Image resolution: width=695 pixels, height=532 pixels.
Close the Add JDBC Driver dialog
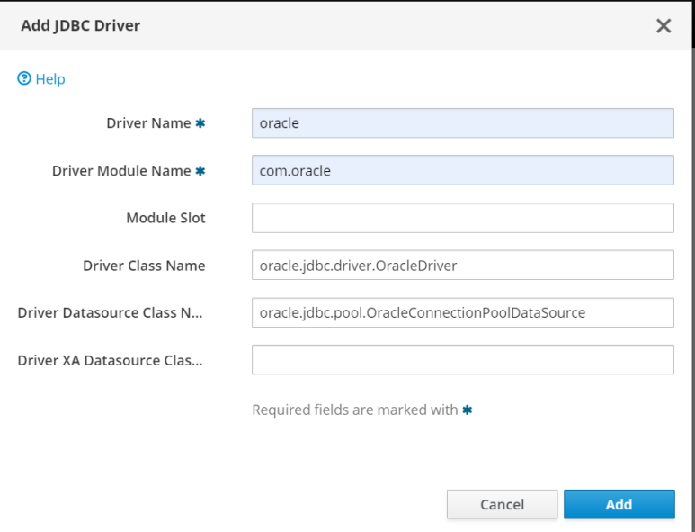(x=664, y=26)
